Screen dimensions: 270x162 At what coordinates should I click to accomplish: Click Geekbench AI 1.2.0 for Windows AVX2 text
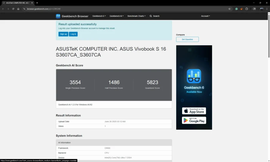click(75, 104)
